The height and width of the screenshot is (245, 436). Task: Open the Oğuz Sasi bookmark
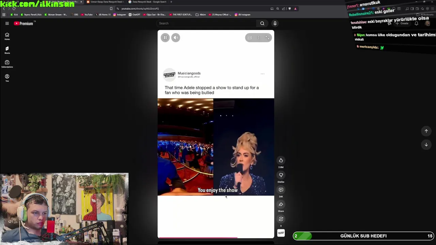click(x=154, y=15)
